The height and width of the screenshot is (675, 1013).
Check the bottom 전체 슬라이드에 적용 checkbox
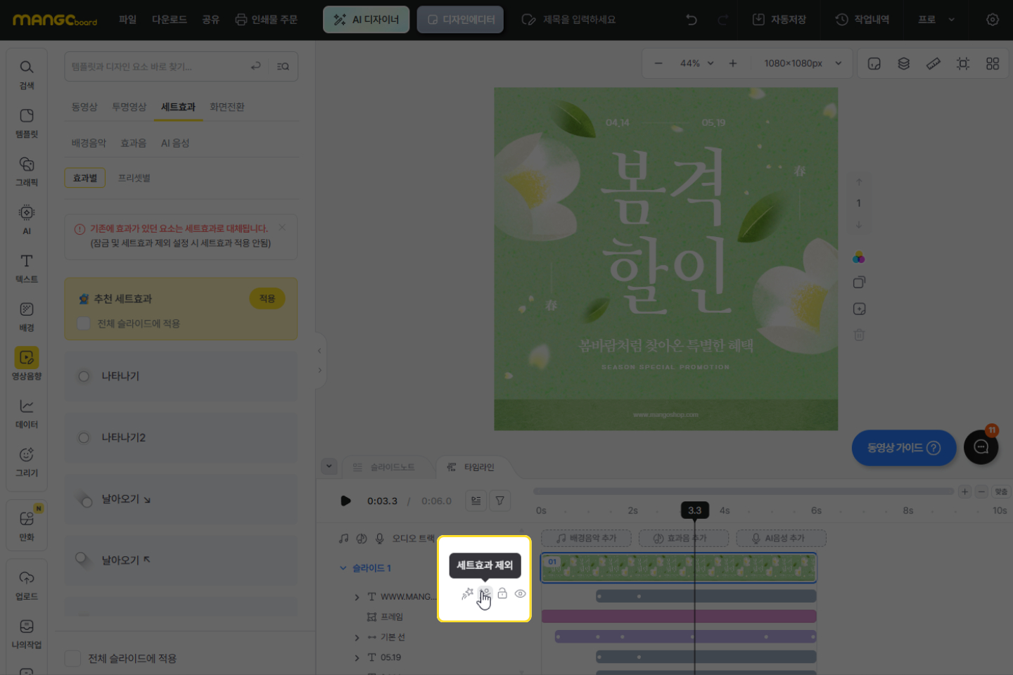coord(72,658)
